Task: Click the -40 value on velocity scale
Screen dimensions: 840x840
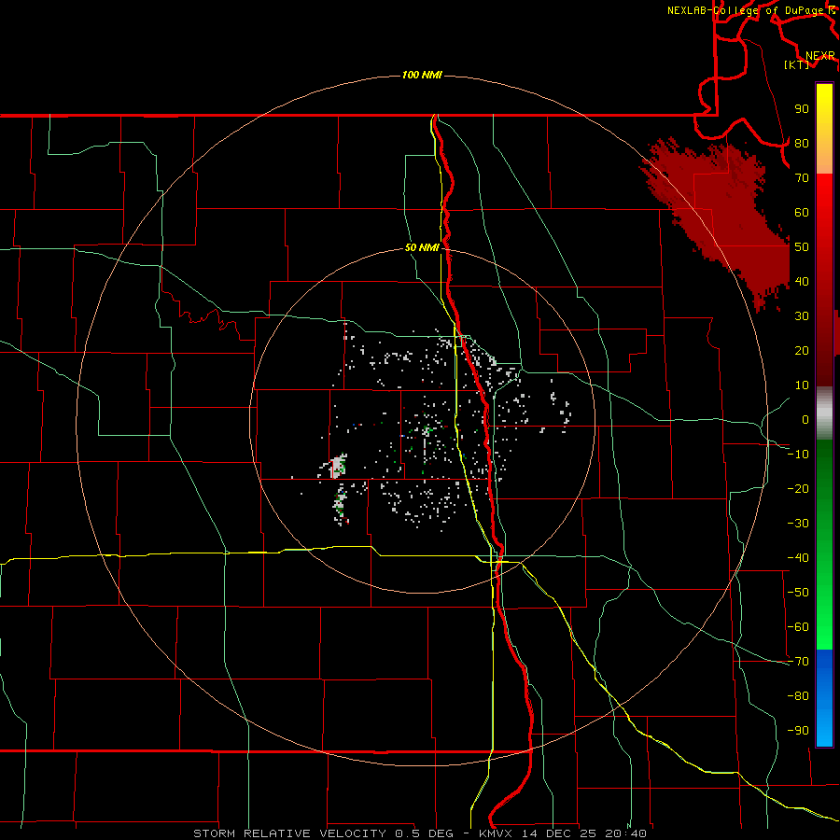Action: tap(798, 558)
